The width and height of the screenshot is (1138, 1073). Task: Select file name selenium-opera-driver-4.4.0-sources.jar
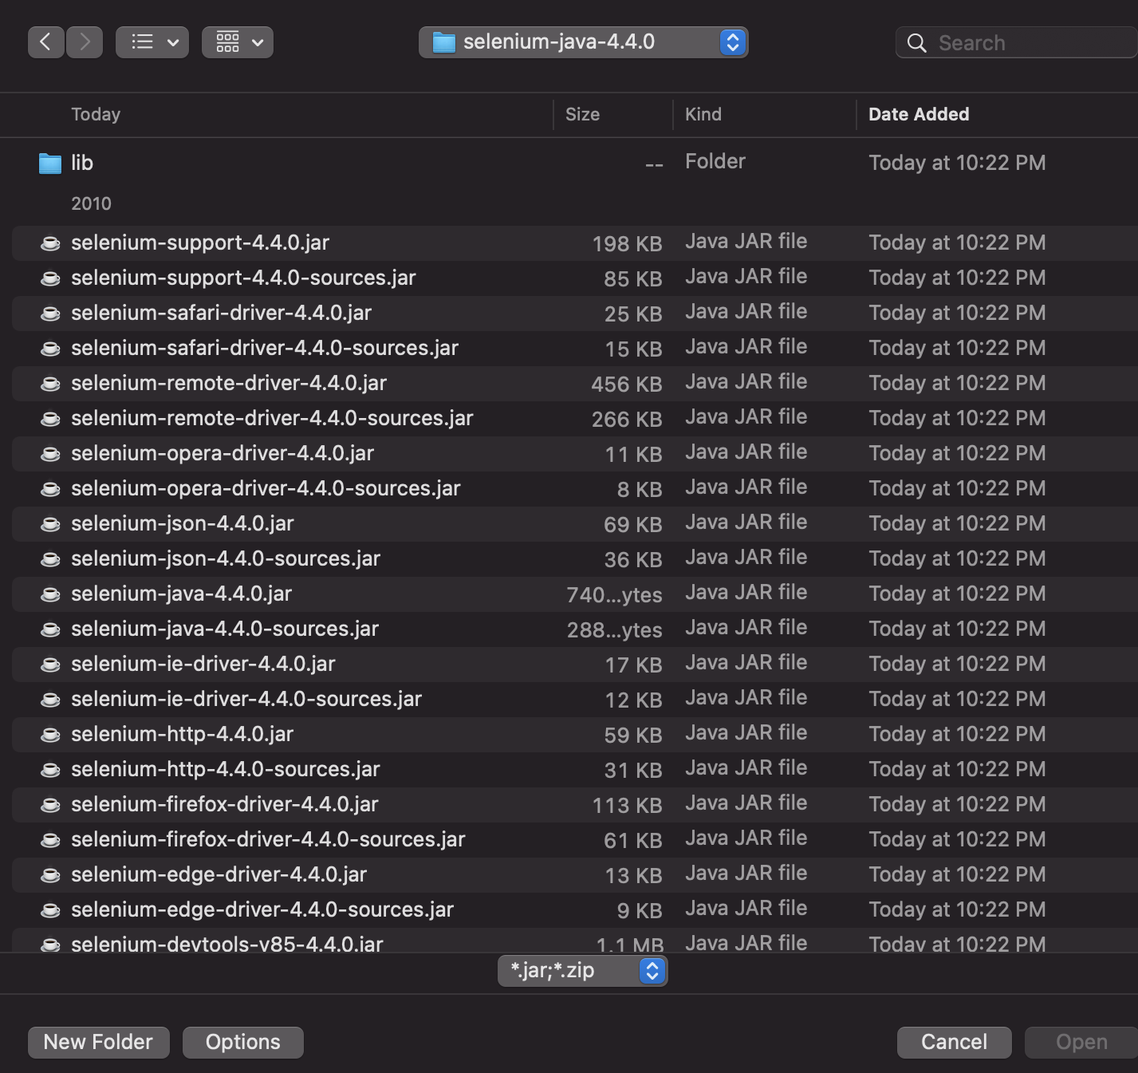(266, 488)
